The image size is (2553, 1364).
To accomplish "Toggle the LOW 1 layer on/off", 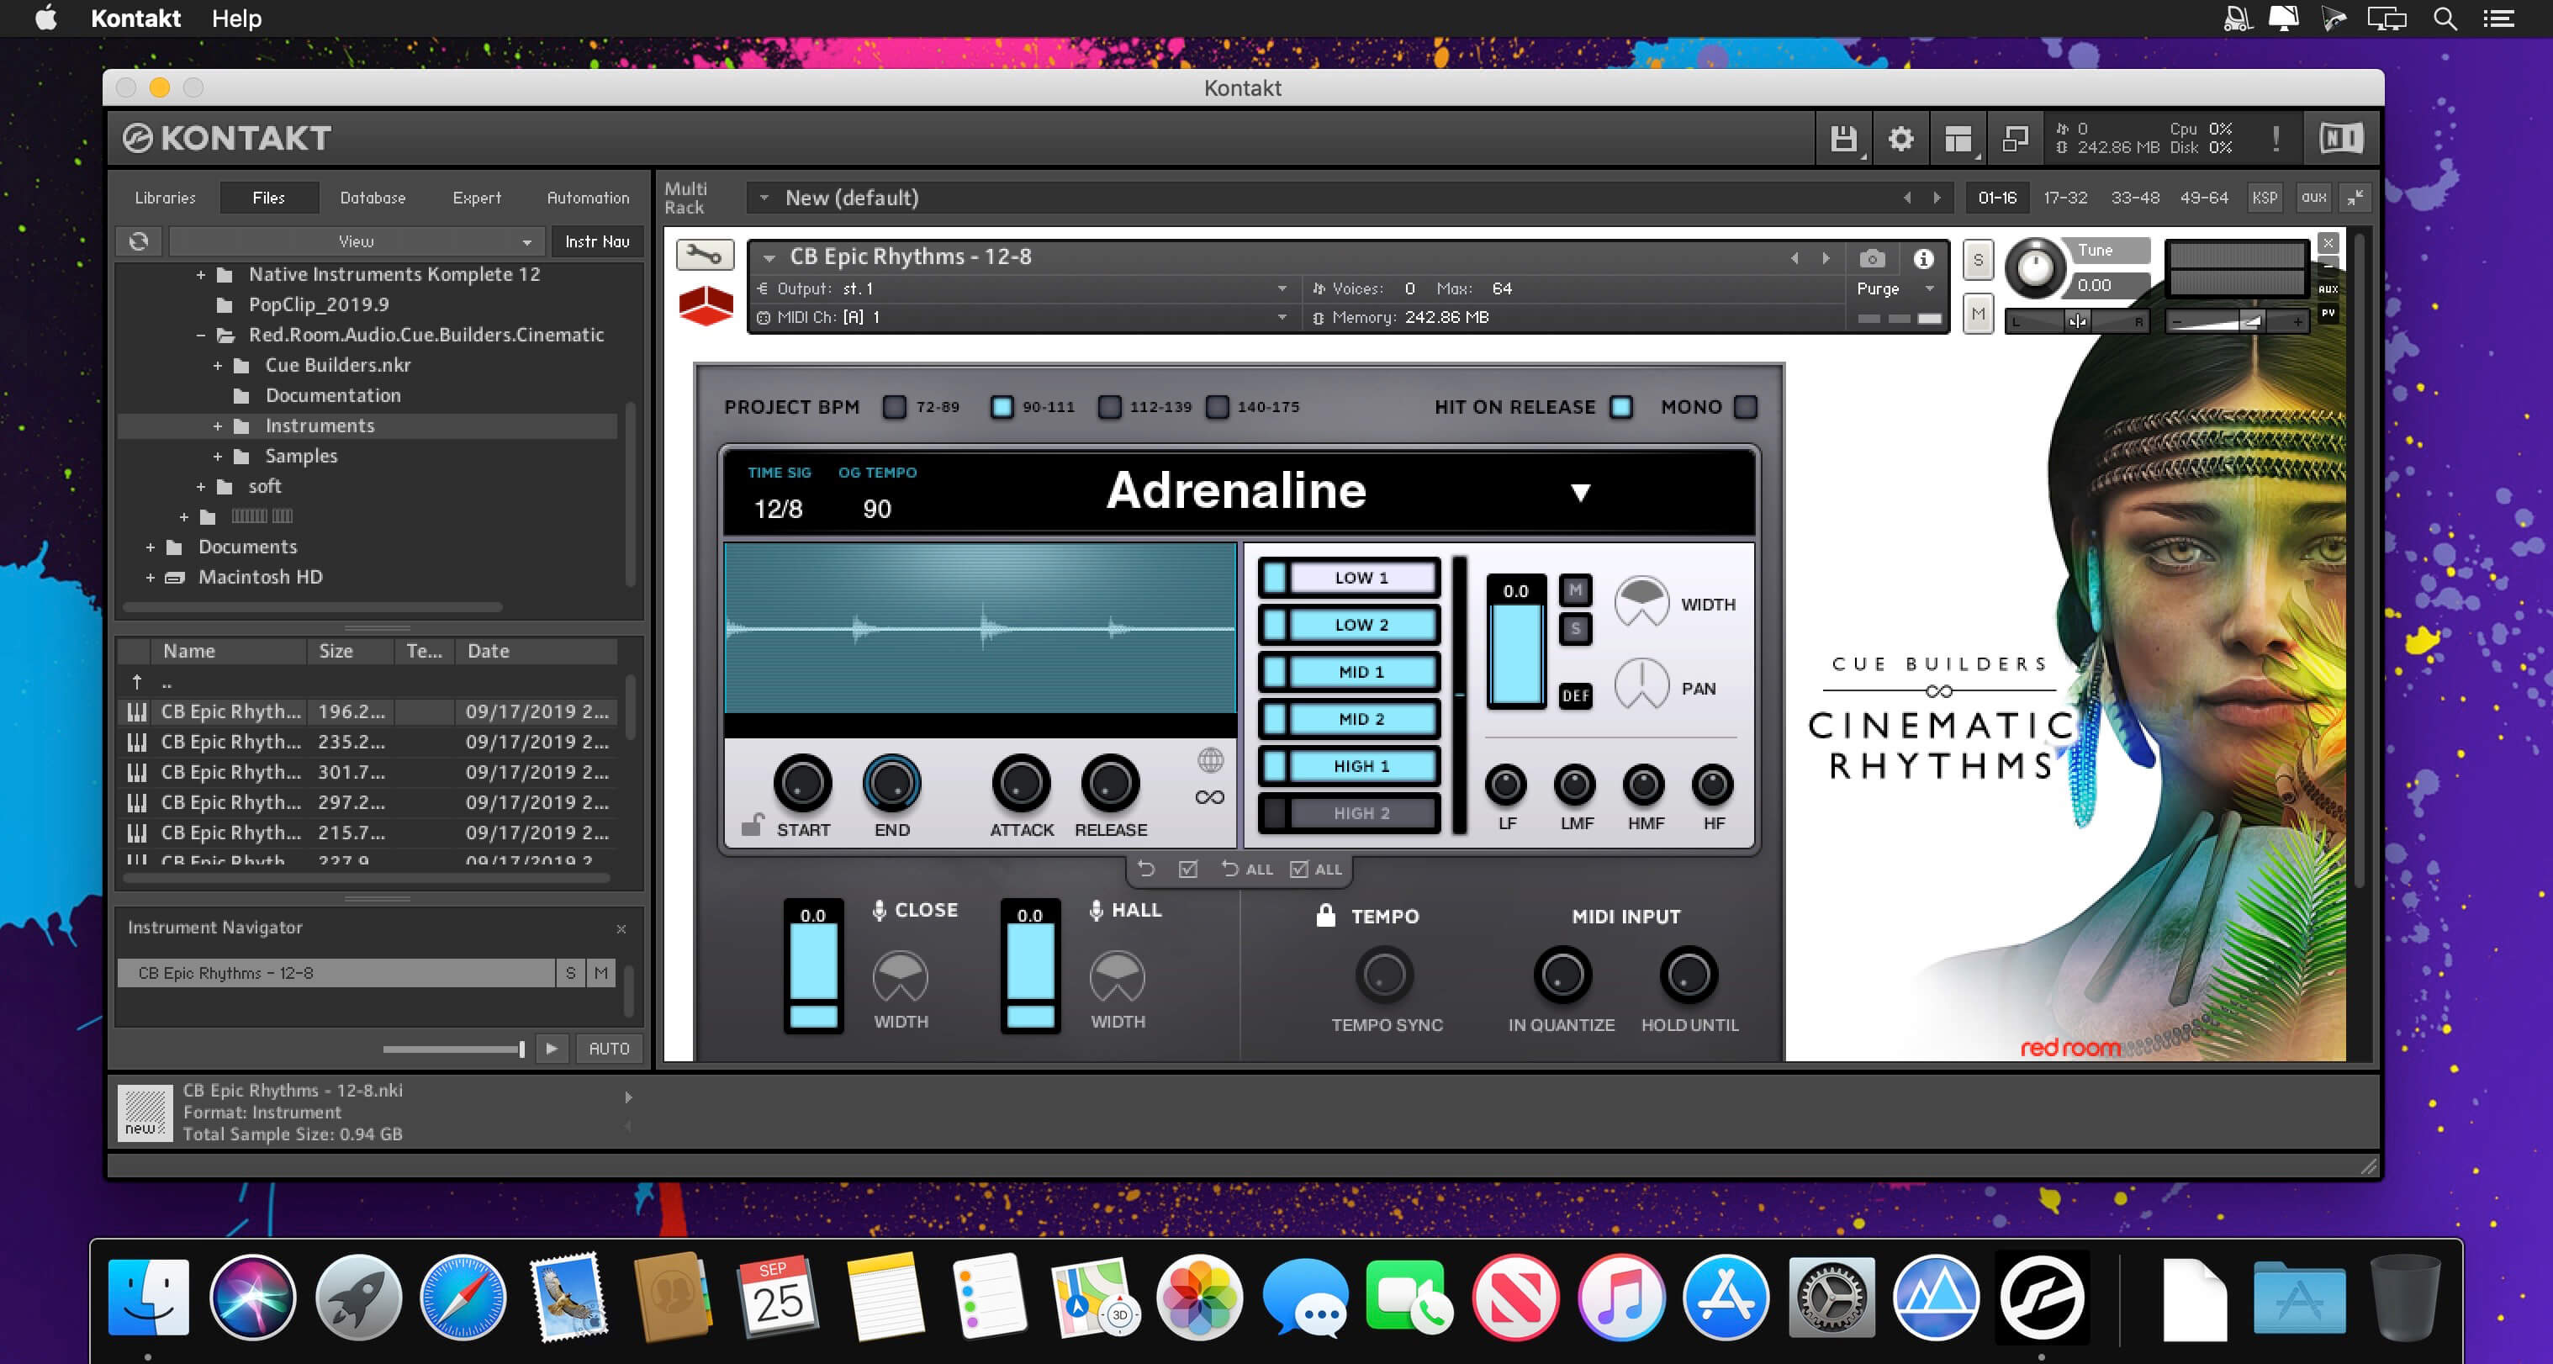I will point(1275,578).
